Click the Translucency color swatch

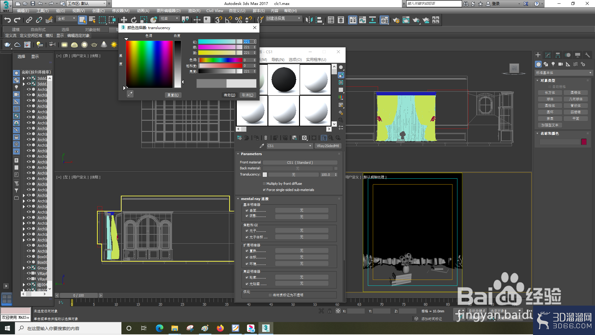click(x=265, y=175)
